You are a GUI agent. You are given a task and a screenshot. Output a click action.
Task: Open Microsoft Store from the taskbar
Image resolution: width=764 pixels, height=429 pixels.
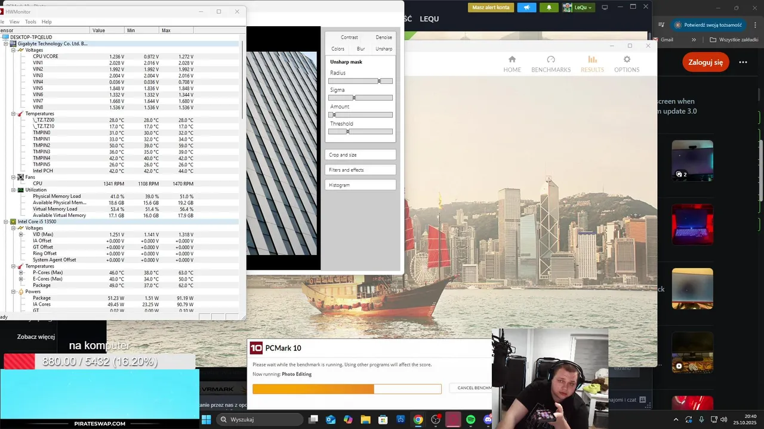(x=383, y=419)
